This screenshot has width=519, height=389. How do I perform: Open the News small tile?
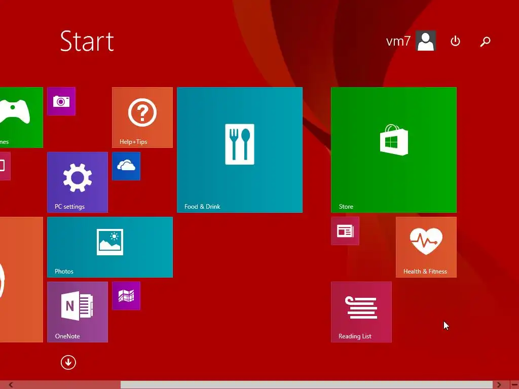pos(345,231)
